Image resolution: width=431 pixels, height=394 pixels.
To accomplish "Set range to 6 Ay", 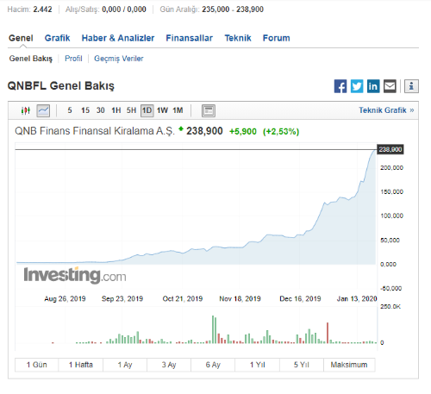I will coord(213,365).
